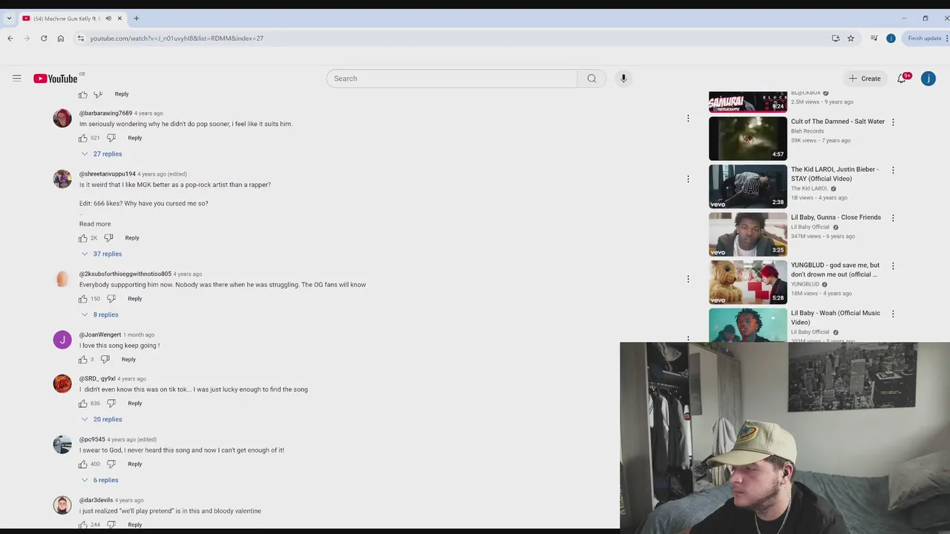Expand Read more on @shreetanvuppu194 comment
Screen dimensions: 950x534
[95, 224]
